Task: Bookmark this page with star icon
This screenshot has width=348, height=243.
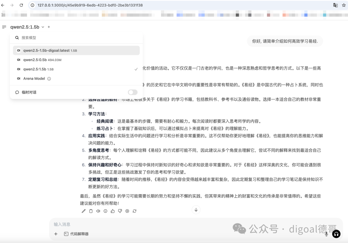Action: (x=344, y=5)
